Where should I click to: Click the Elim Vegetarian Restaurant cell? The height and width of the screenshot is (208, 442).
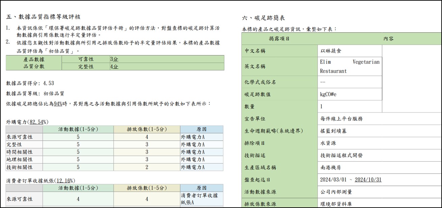click(x=350, y=66)
